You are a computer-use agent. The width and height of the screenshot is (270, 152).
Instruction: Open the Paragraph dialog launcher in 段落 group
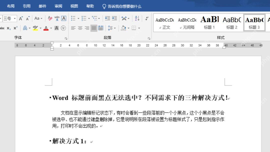(x=149, y=38)
